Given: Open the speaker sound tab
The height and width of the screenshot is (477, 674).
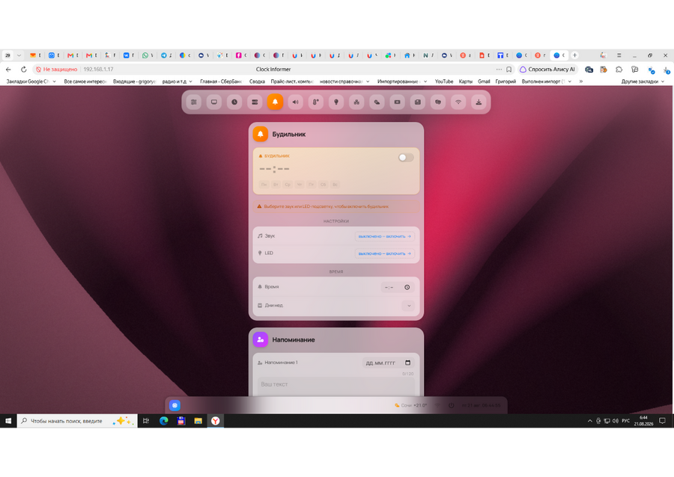Looking at the screenshot, I should 295,102.
